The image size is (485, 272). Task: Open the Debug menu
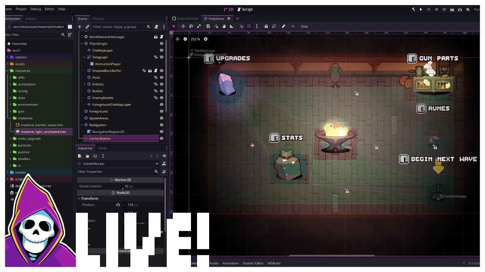click(x=36, y=9)
